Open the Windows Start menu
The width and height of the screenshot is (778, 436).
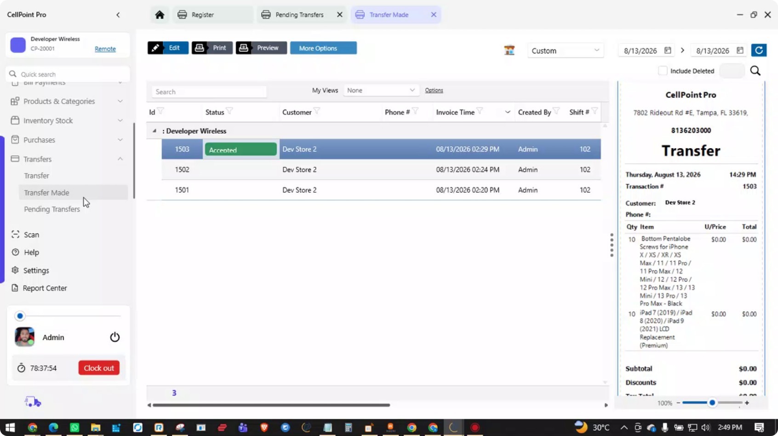(10, 428)
